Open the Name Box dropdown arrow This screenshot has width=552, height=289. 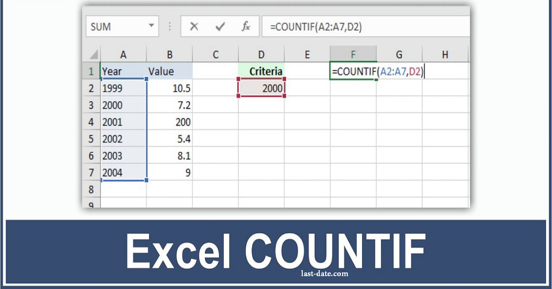(x=150, y=26)
